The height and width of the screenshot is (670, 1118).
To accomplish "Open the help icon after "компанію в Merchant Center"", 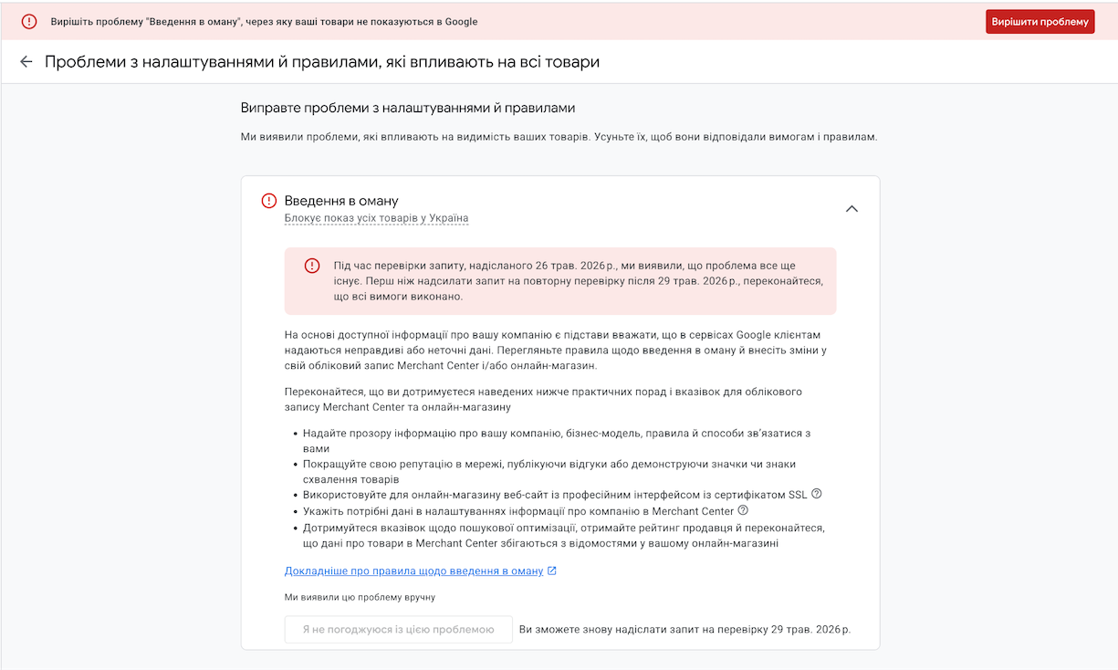I will pos(743,510).
